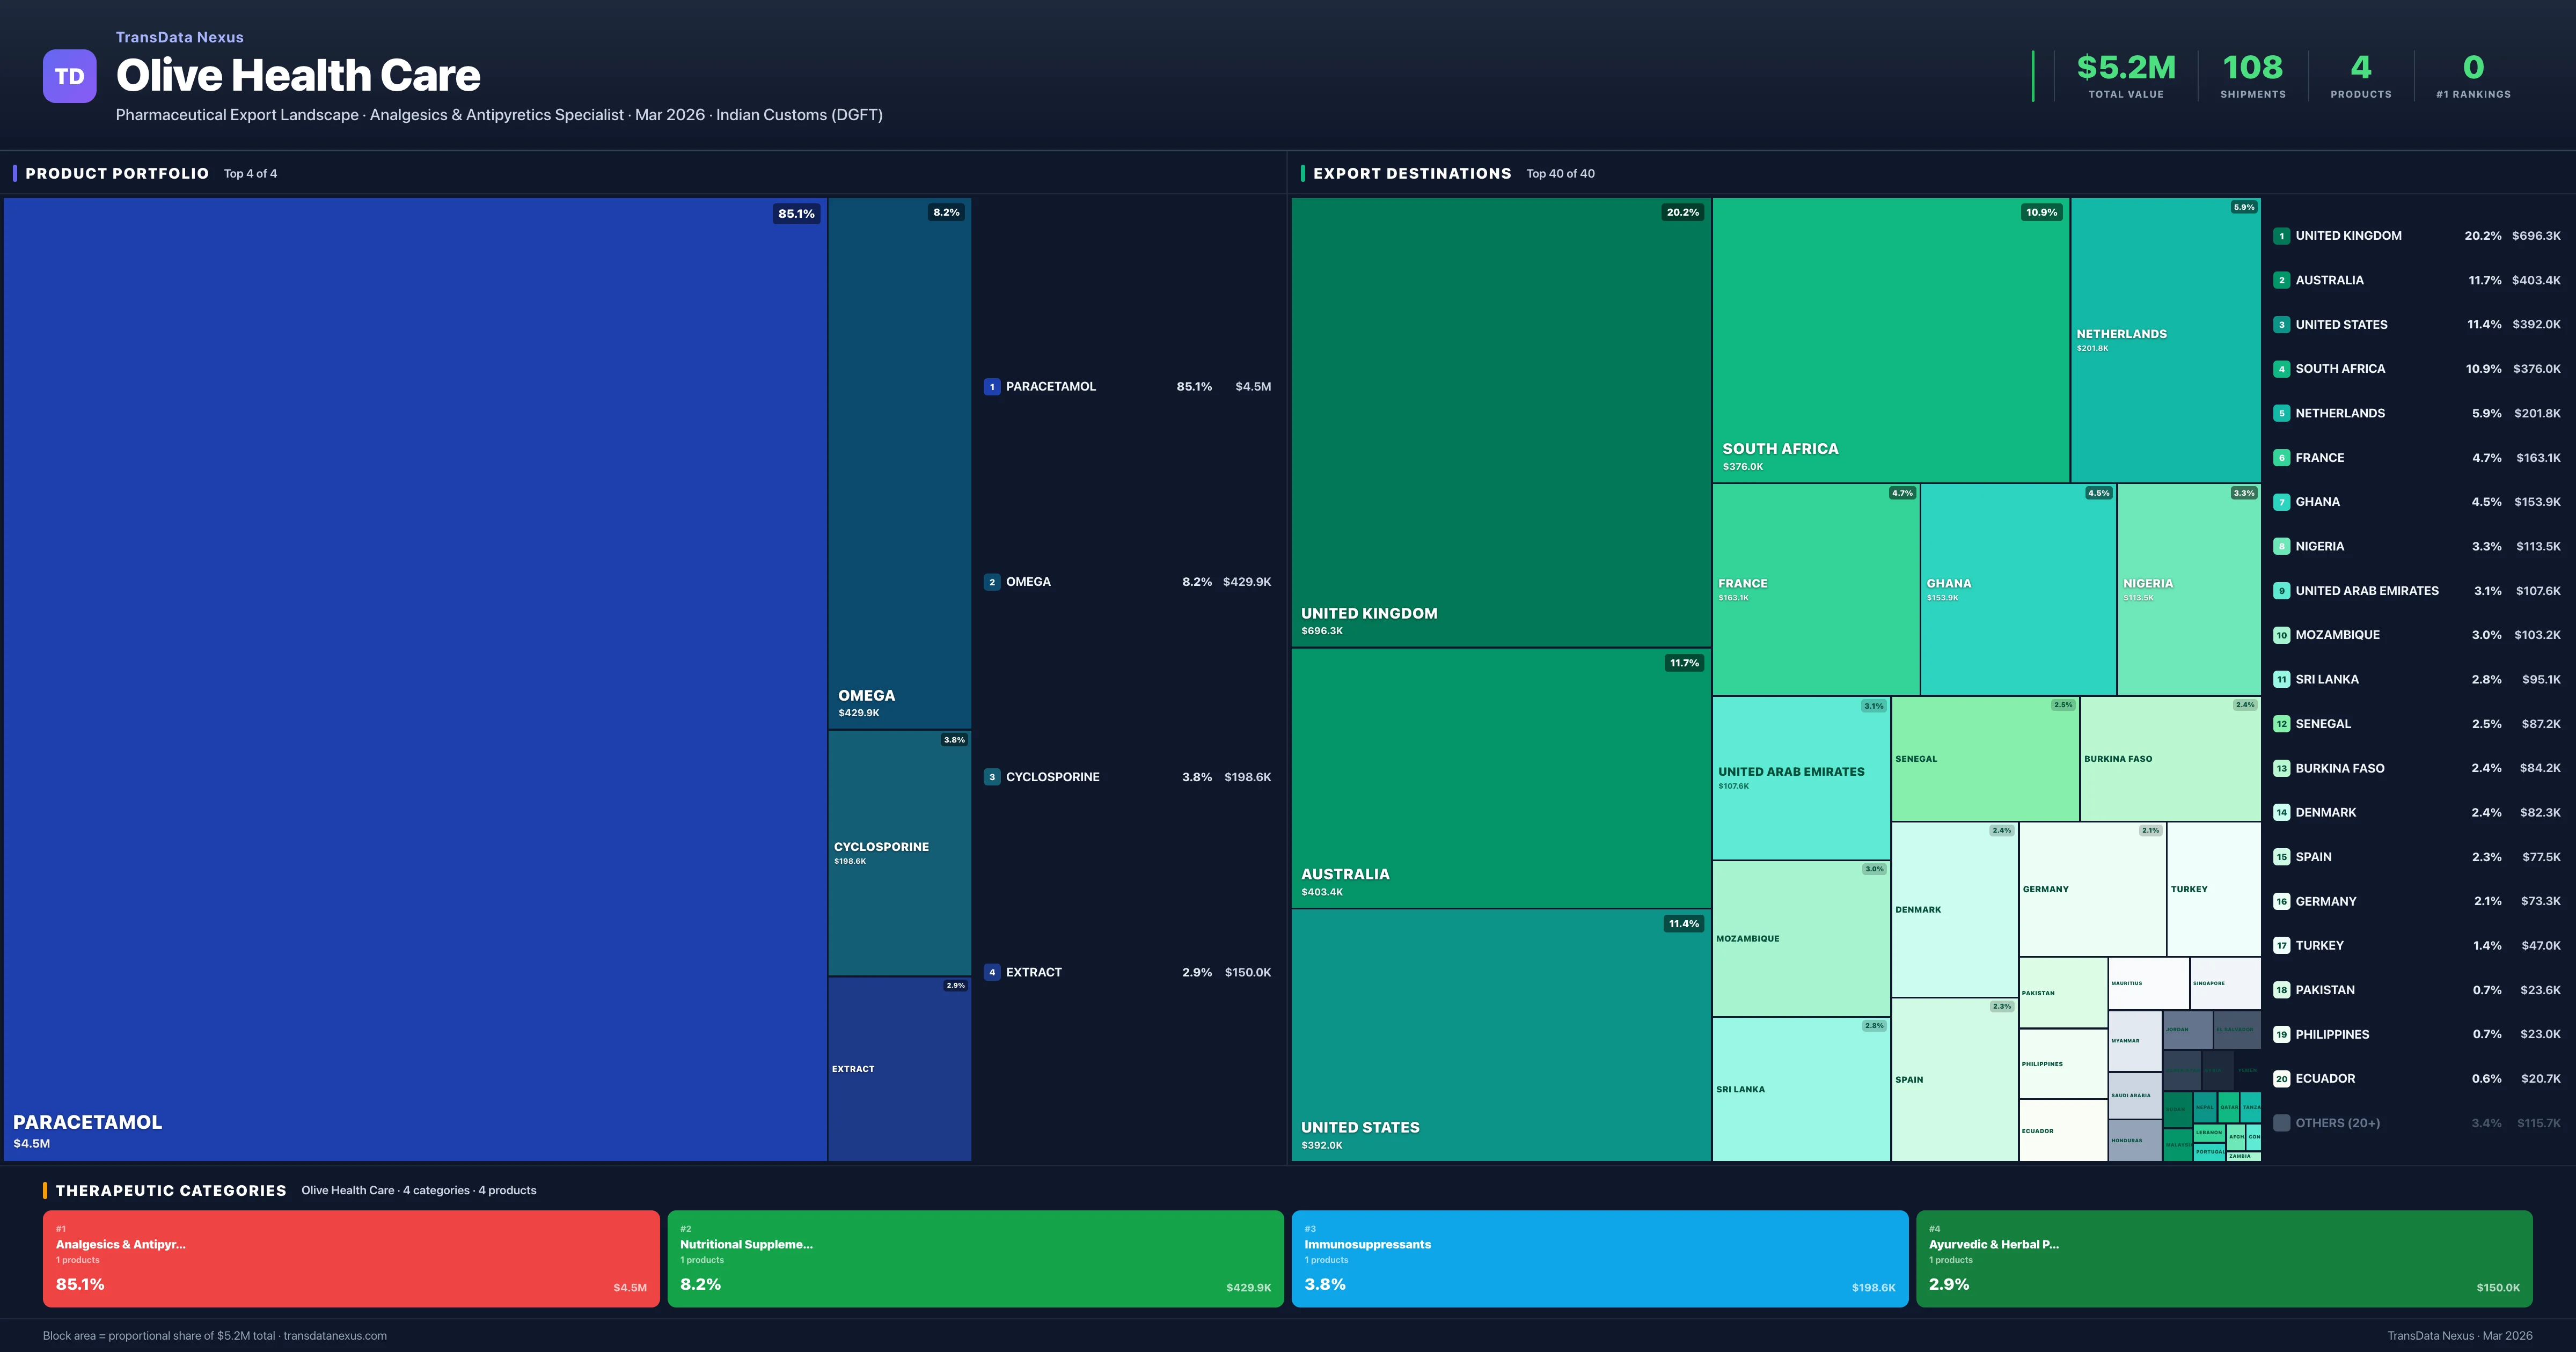Click the South Africa treemap block

(1890, 340)
